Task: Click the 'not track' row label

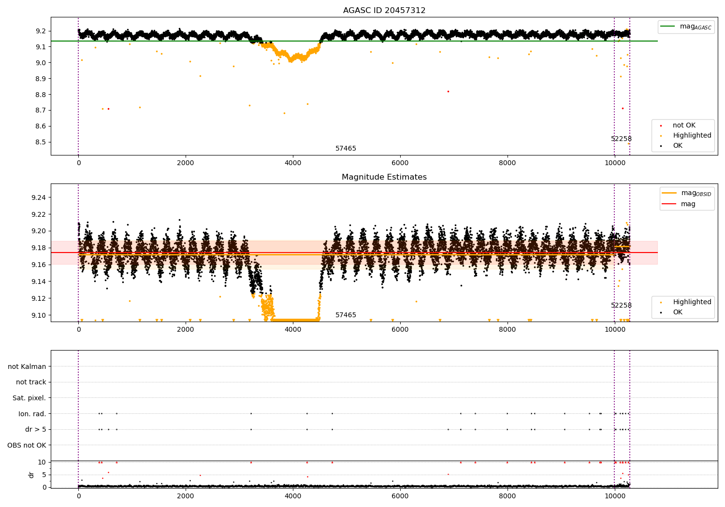Action: (31, 382)
